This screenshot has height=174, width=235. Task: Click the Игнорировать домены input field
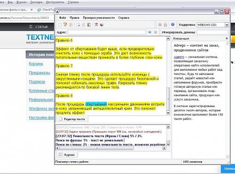click(x=212, y=32)
